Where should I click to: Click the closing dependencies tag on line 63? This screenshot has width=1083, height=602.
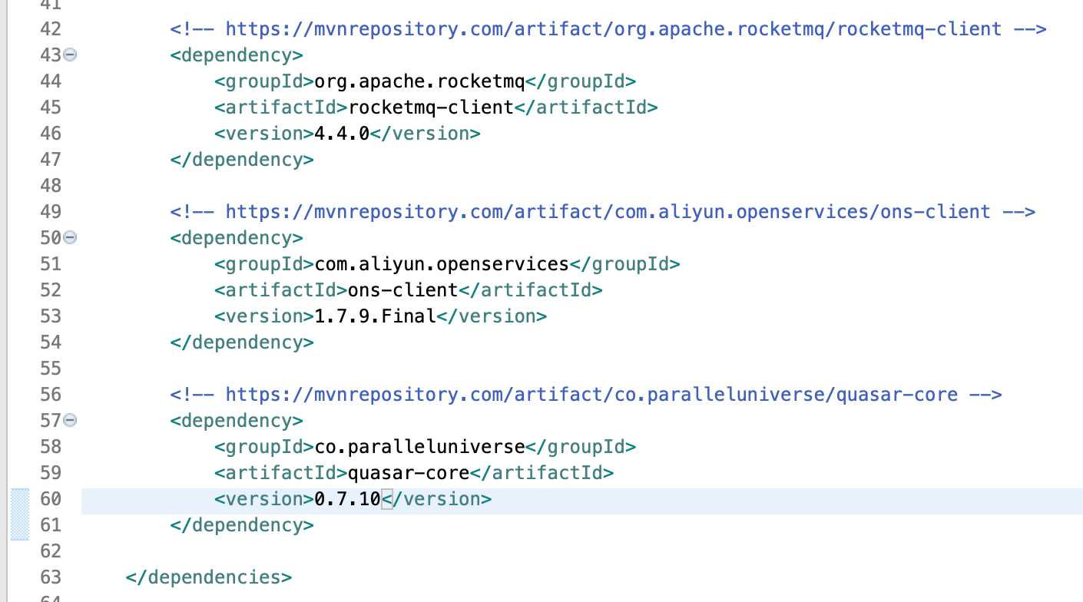pos(209,577)
